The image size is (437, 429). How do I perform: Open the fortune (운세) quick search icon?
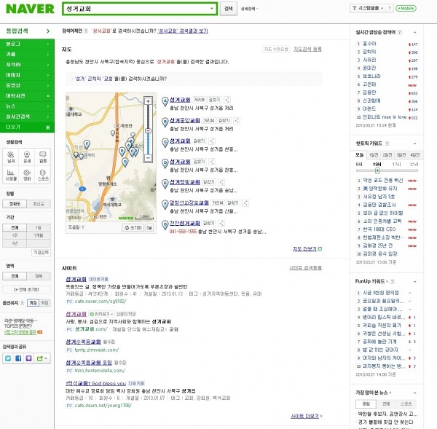(27, 157)
